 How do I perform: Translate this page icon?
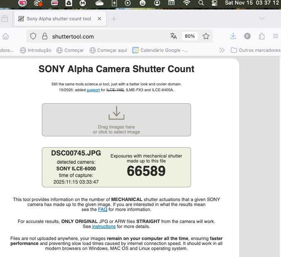173,36
